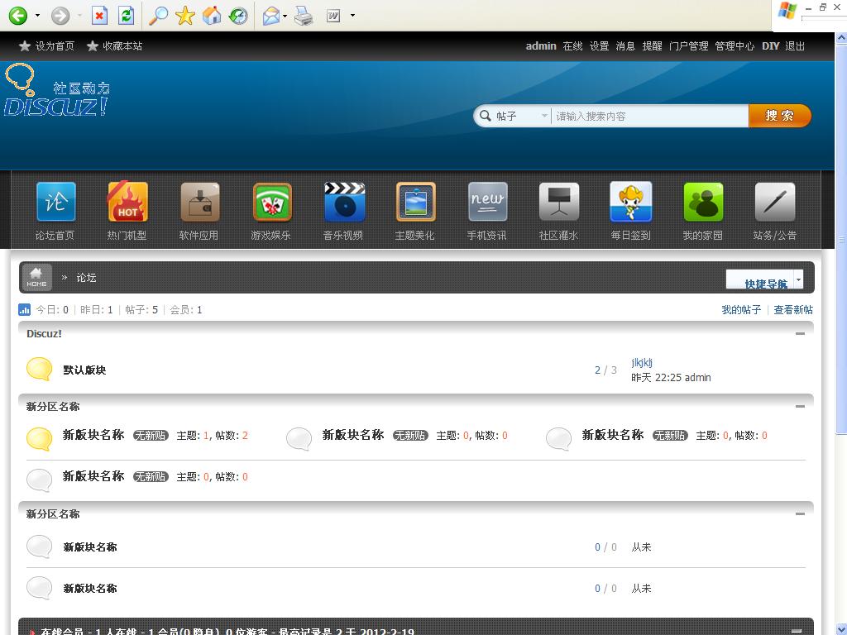Click 设为首页 in the top bar
This screenshot has width=847, height=635.
55,46
